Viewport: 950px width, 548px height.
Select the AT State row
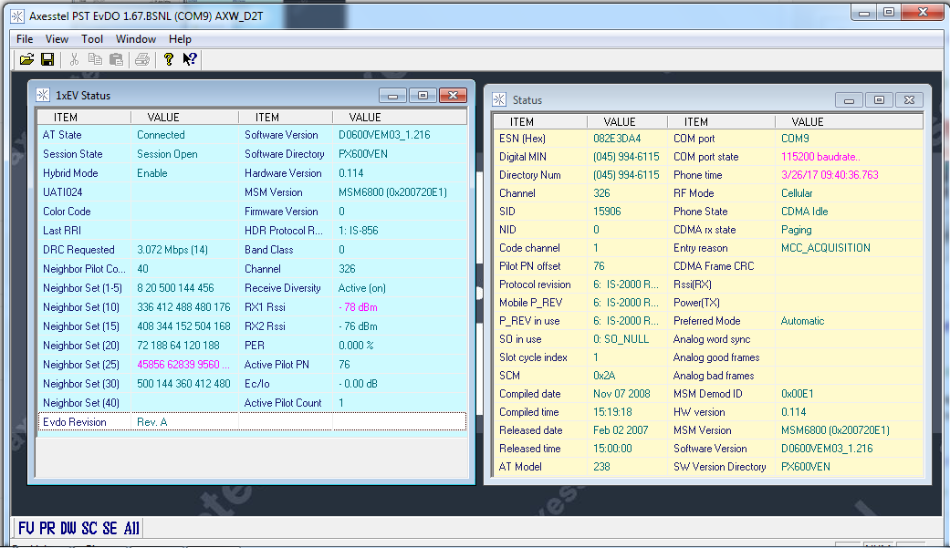(252, 135)
